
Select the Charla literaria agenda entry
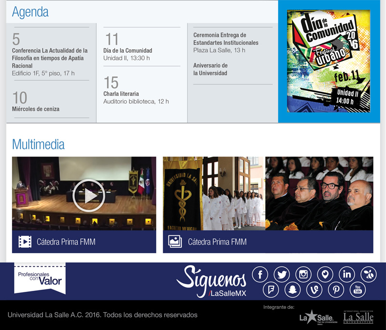(x=121, y=94)
